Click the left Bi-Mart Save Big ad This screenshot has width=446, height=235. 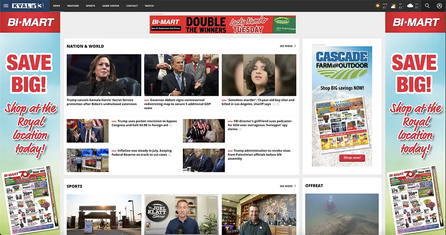pyautogui.click(x=30, y=123)
